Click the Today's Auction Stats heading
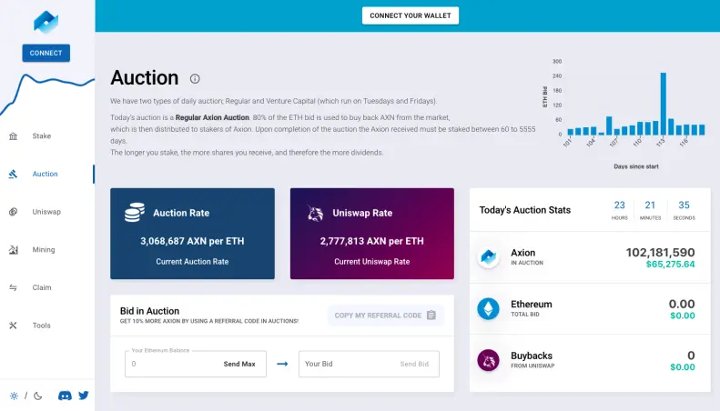720x411 pixels. coord(525,210)
